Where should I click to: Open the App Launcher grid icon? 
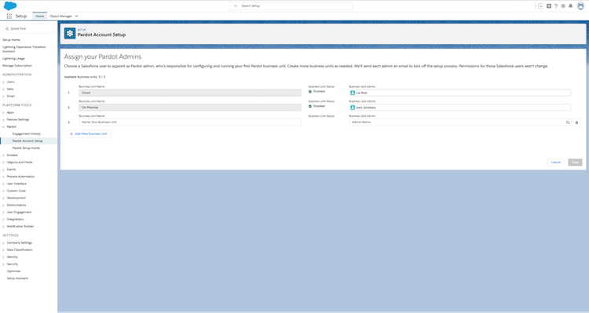tap(9, 16)
